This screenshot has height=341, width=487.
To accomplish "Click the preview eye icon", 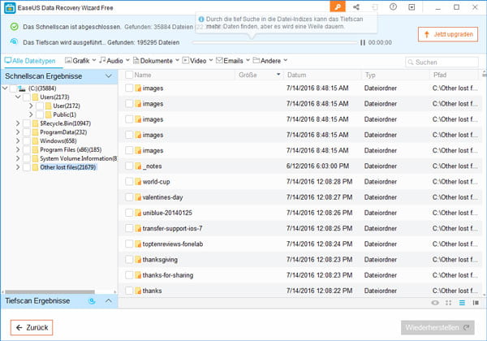I will [x=435, y=303].
